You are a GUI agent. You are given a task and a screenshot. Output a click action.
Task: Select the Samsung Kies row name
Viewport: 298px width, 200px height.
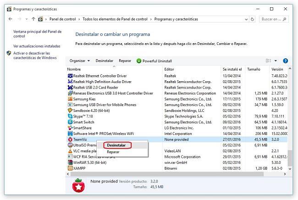click(x=84, y=99)
